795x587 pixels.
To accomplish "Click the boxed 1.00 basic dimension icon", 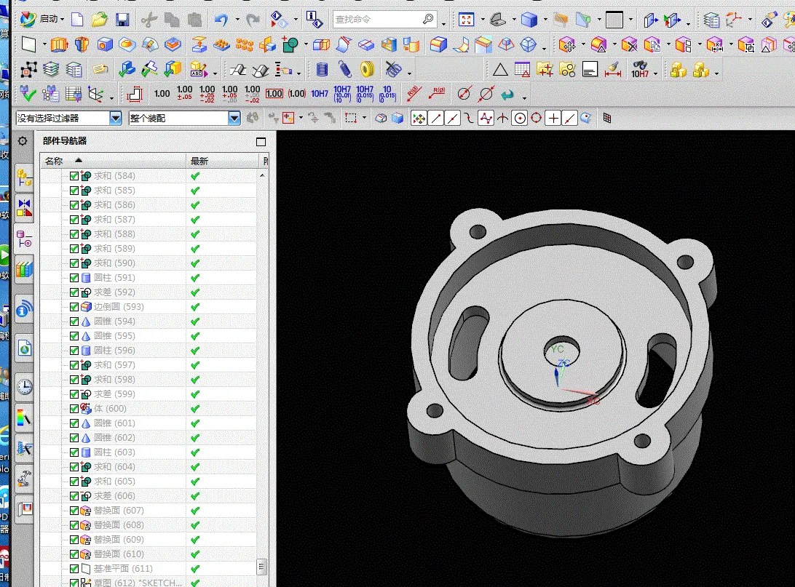I will 274,94.
